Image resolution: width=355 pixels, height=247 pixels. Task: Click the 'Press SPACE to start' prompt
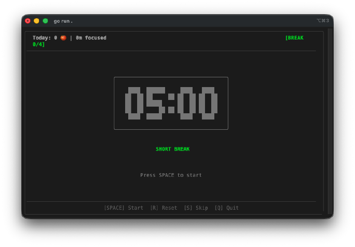coord(171,175)
